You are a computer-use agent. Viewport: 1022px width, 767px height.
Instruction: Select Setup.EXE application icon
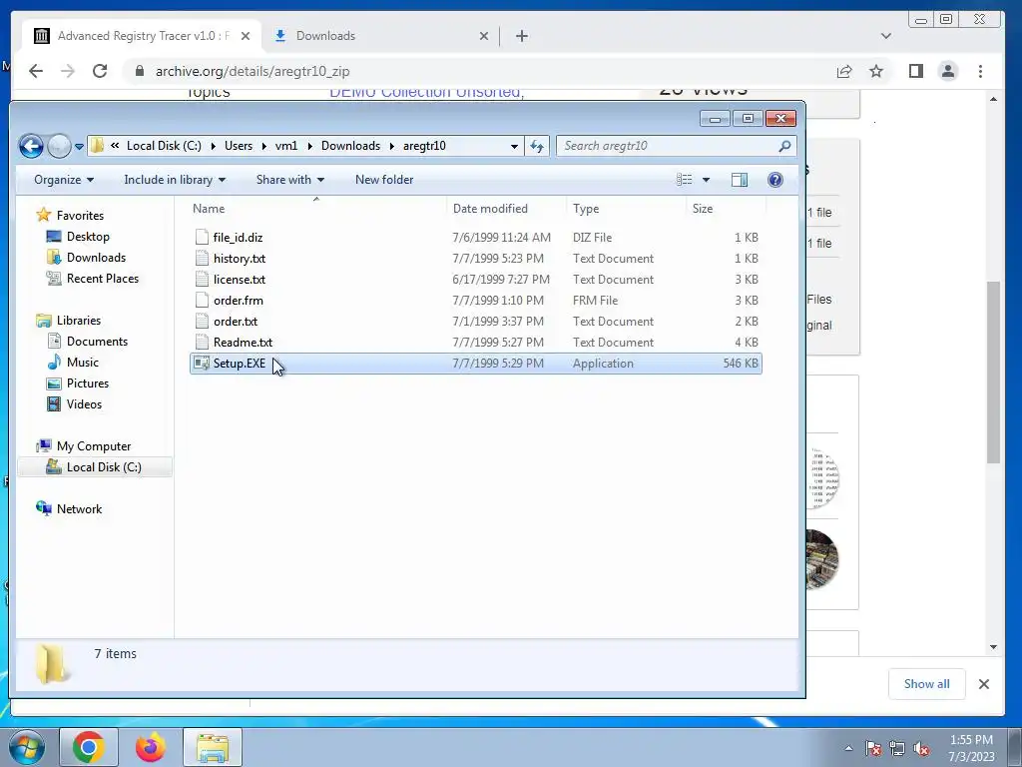(202, 364)
